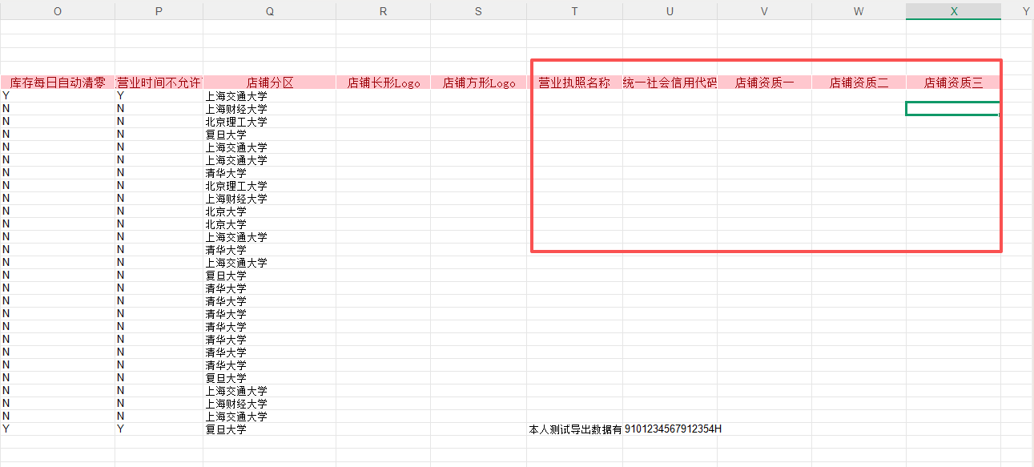Screen dimensions: 1034x467
Task: Click the 统一社会信用代码 header cell
Action: pyautogui.click(x=670, y=83)
